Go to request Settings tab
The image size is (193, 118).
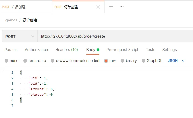(169, 50)
